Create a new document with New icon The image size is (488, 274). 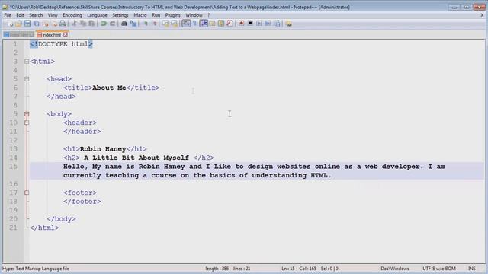10,24
